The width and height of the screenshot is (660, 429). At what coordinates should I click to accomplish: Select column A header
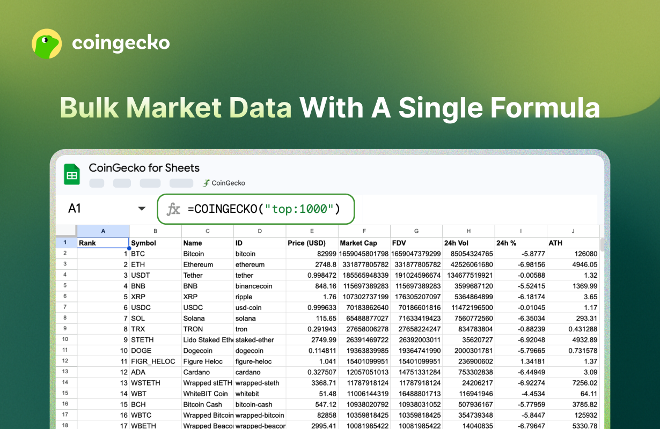click(x=103, y=231)
